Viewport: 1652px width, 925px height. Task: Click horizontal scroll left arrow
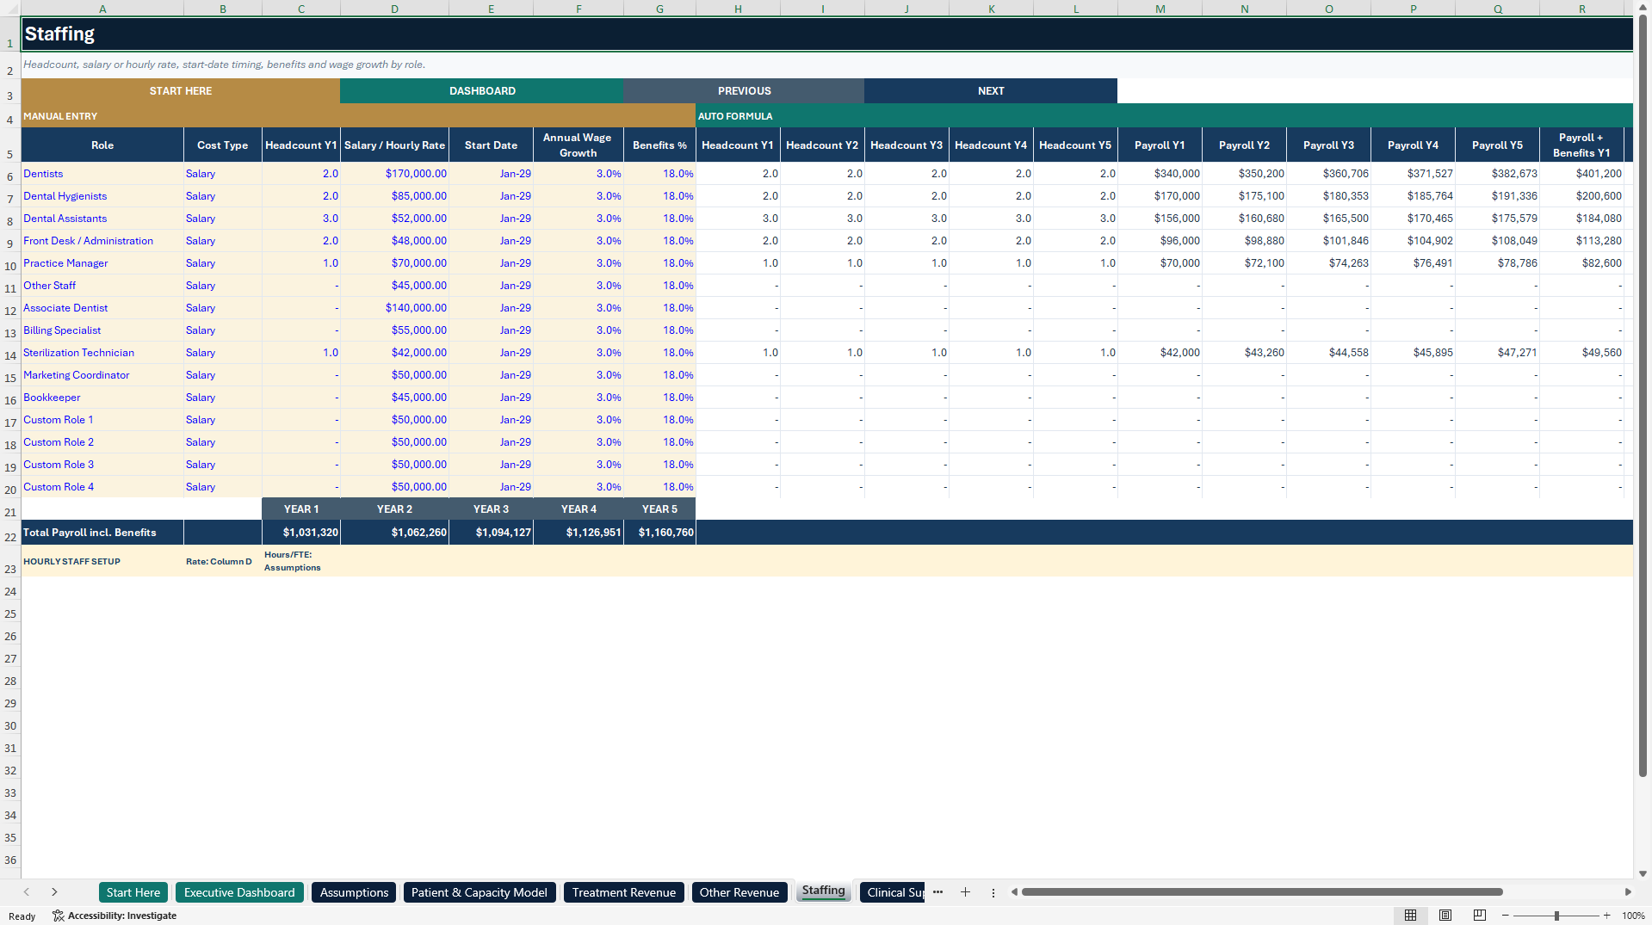[x=1015, y=892]
